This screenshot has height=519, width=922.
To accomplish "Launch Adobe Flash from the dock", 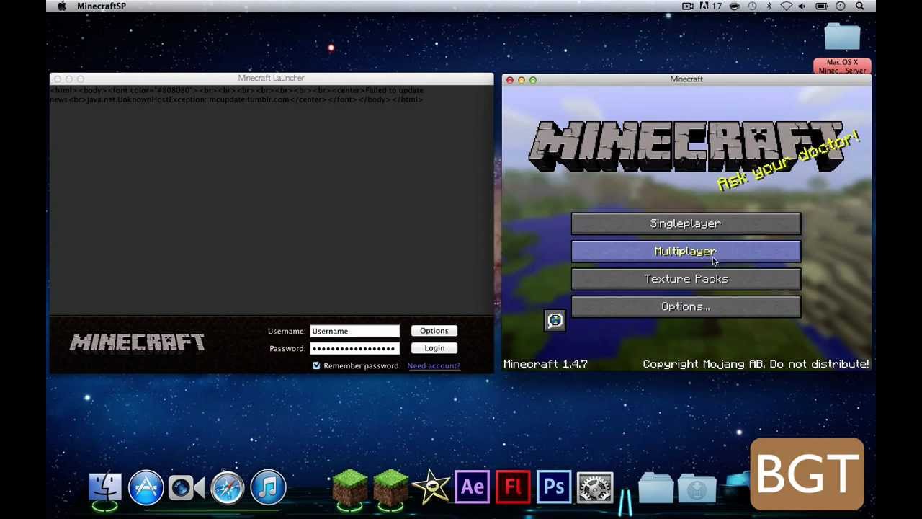I will (513, 487).
